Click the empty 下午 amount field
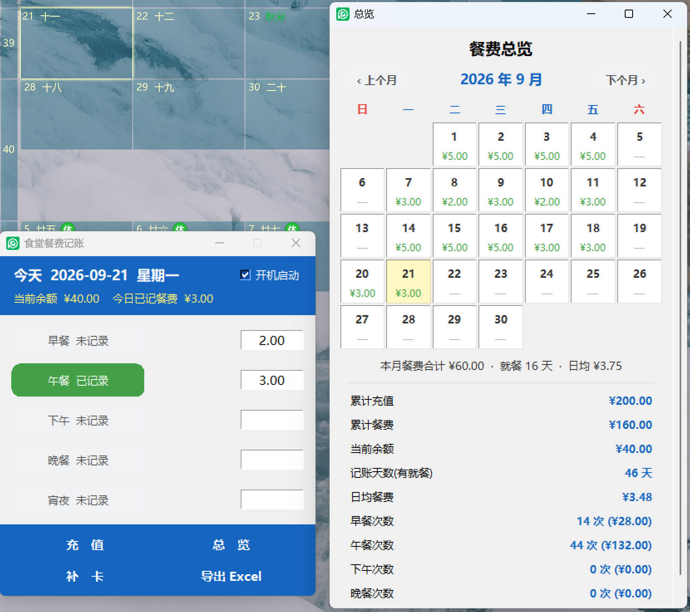690x612 pixels. coord(272,420)
